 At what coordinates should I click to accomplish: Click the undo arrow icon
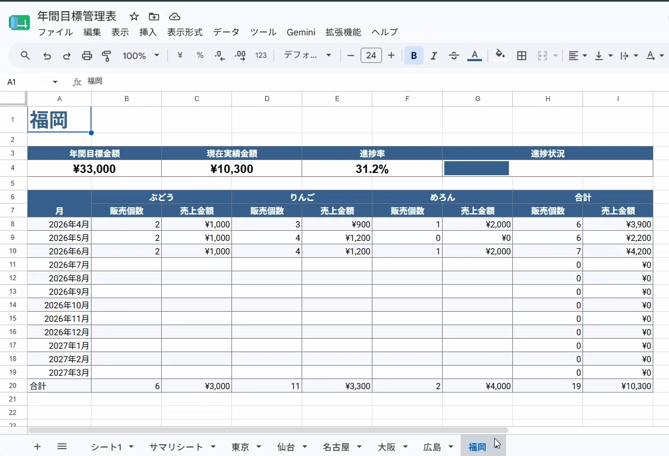pos(47,56)
